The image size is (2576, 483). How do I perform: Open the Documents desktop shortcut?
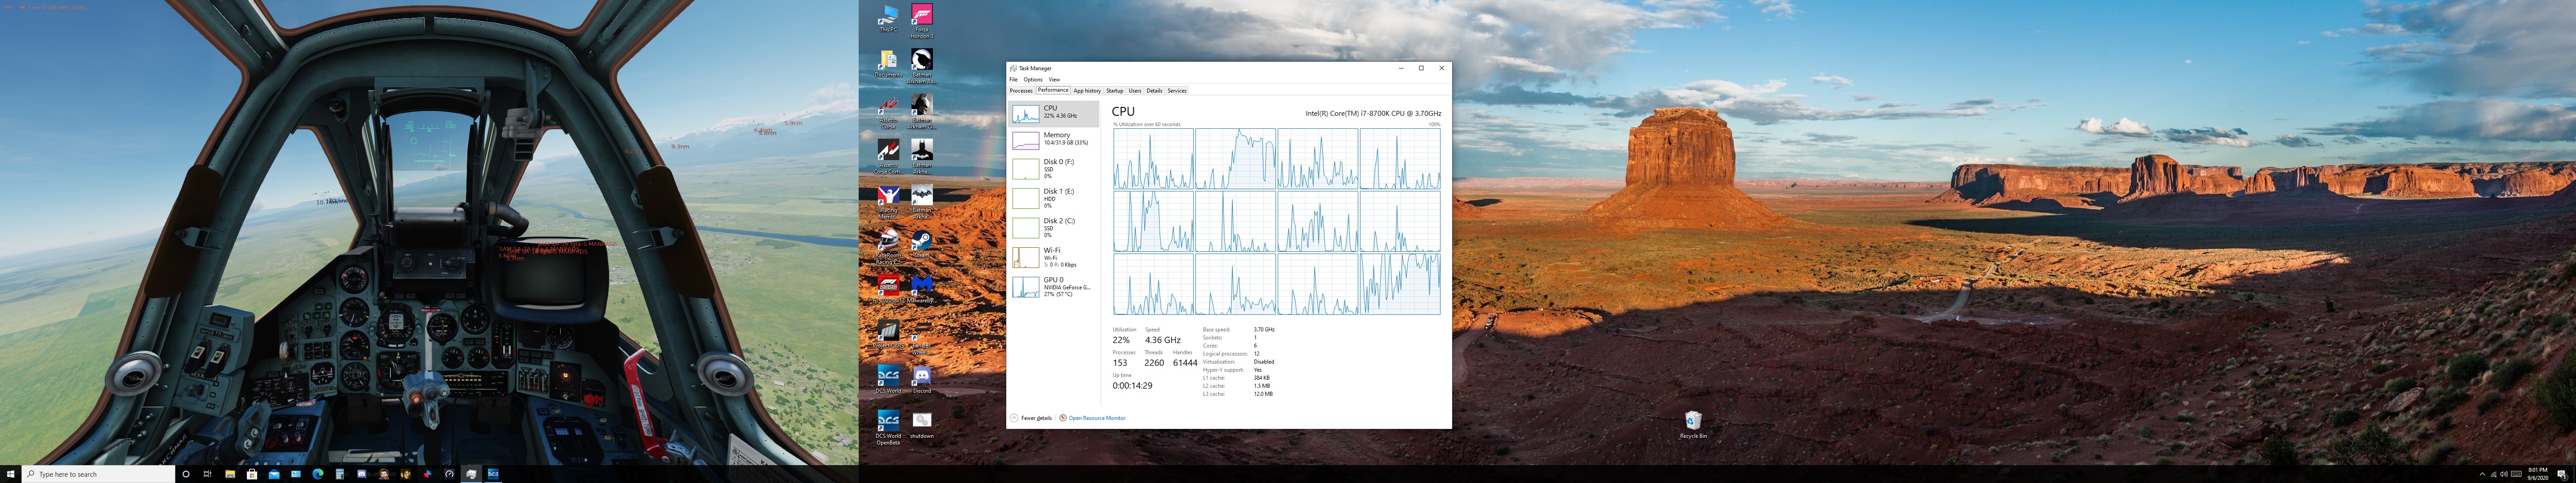click(888, 64)
